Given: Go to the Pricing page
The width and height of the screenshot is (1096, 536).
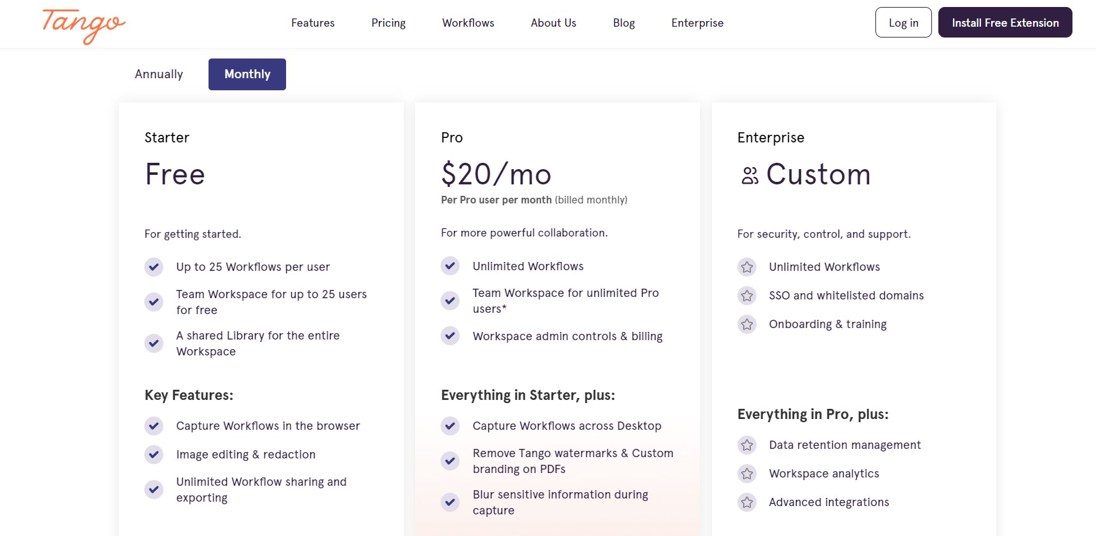Looking at the screenshot, I should [388, 23].
